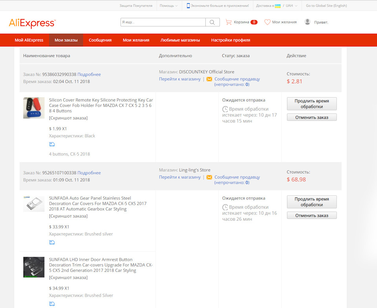The image size is (377, 308).
Task: Go to the Сообщения tab
Action: tap(100, 40)
